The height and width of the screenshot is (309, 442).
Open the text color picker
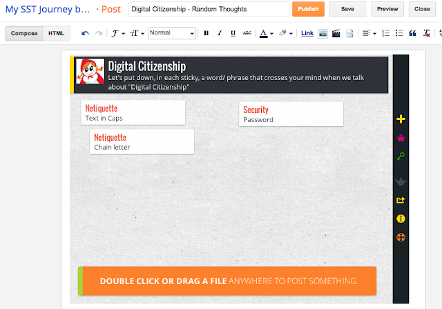pos(266,33)
